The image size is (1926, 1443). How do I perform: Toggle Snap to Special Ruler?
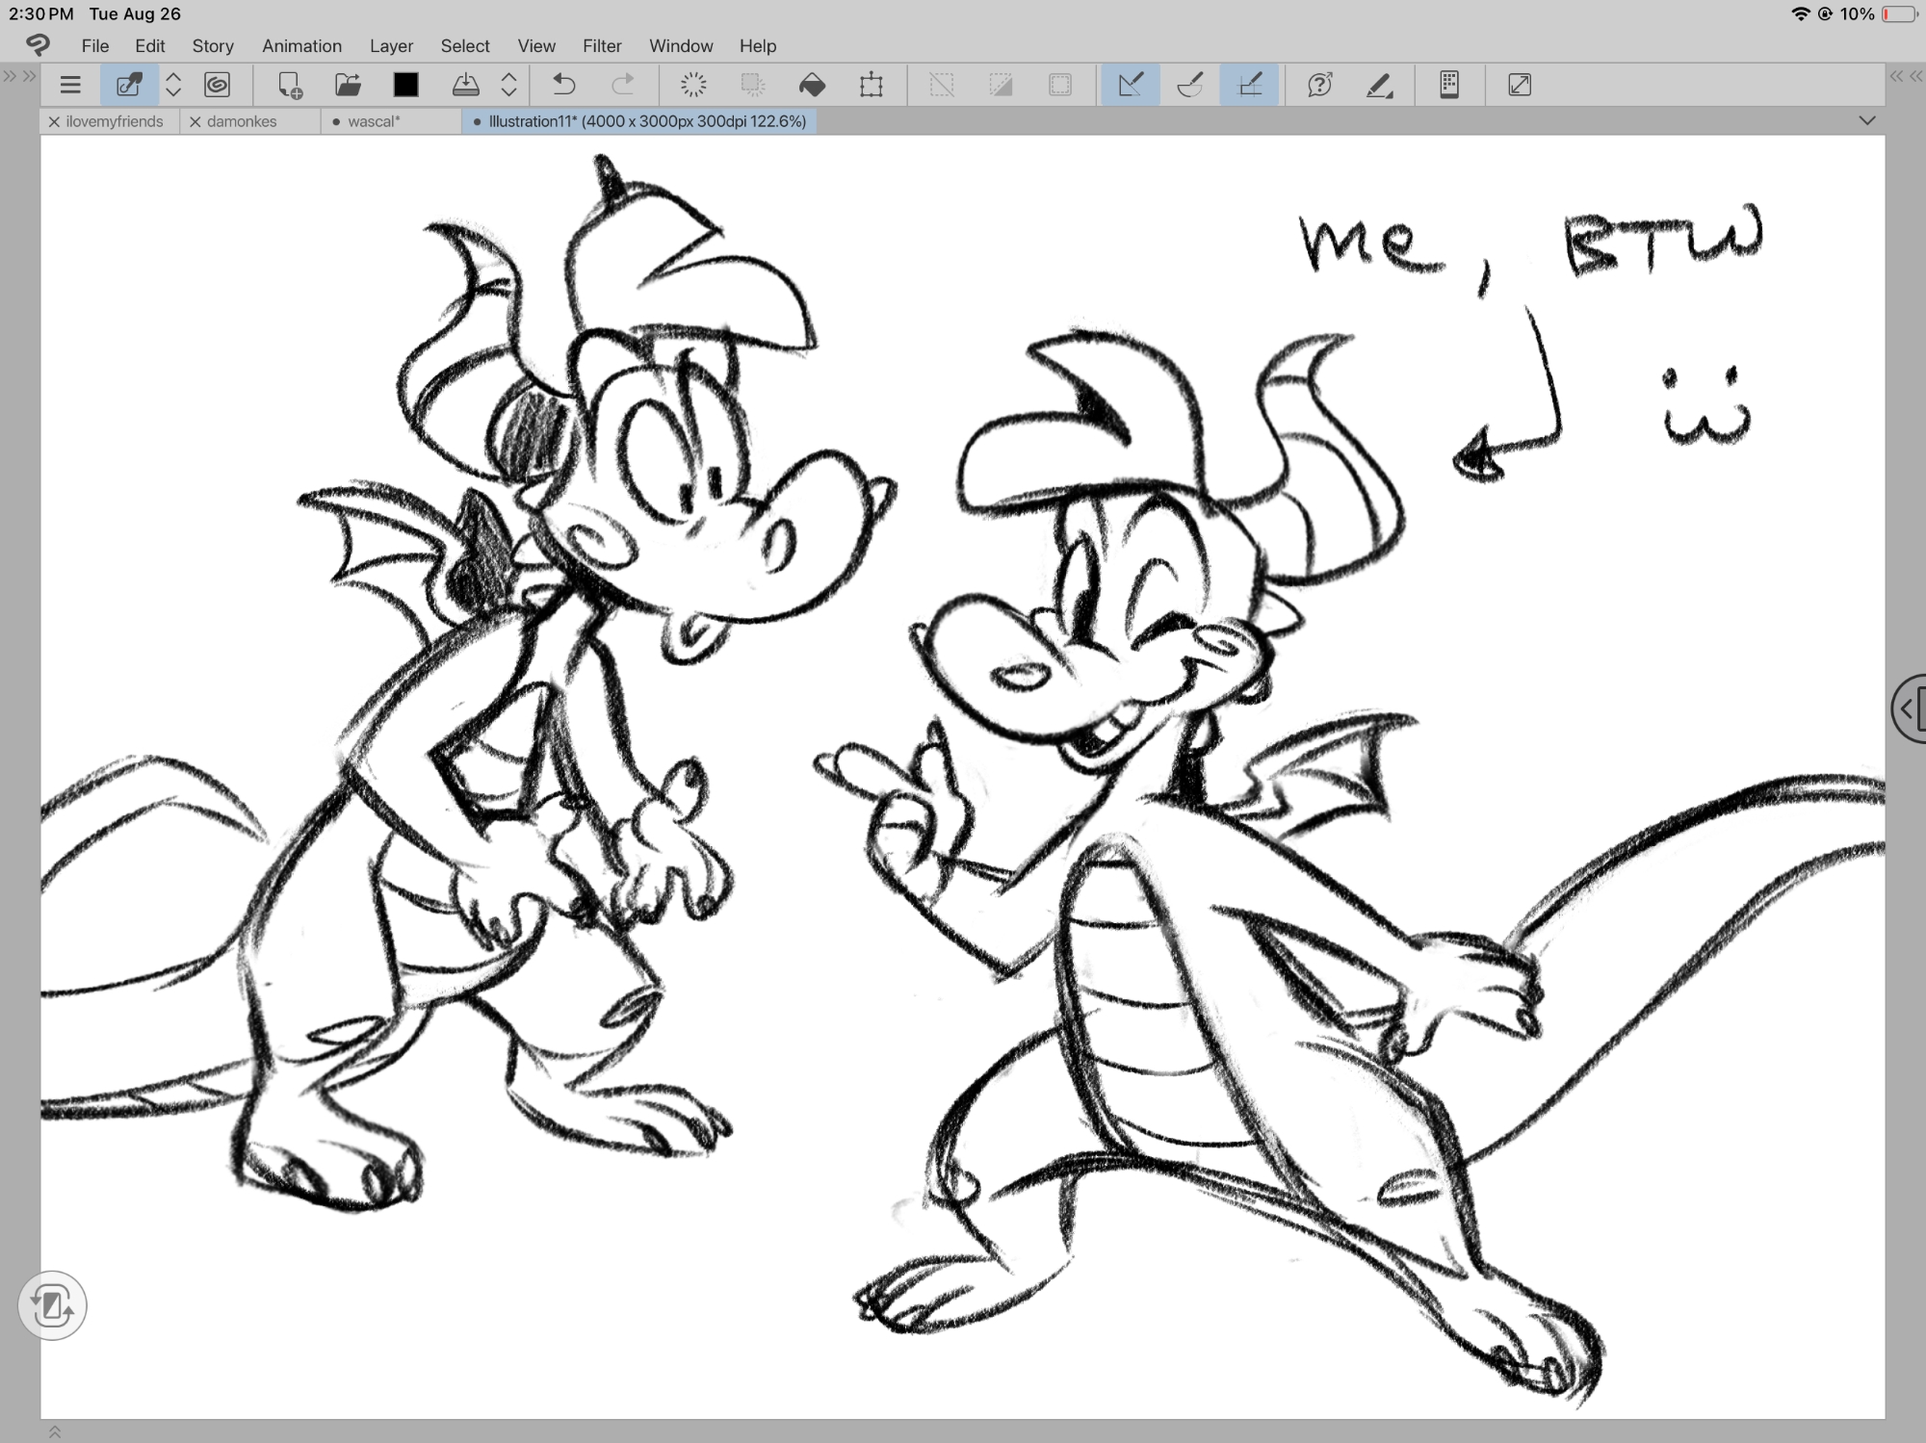[x=1190, y=85]
